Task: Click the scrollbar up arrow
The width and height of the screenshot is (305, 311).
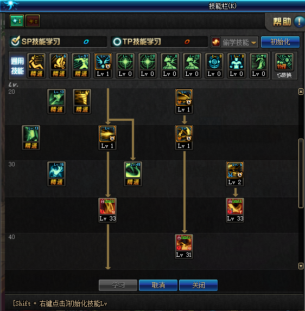Action: 301,92
